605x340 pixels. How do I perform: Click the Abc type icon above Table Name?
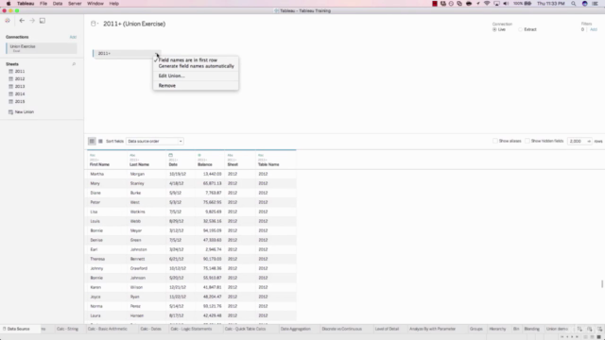pyautogui.click(x=261, y=155)
